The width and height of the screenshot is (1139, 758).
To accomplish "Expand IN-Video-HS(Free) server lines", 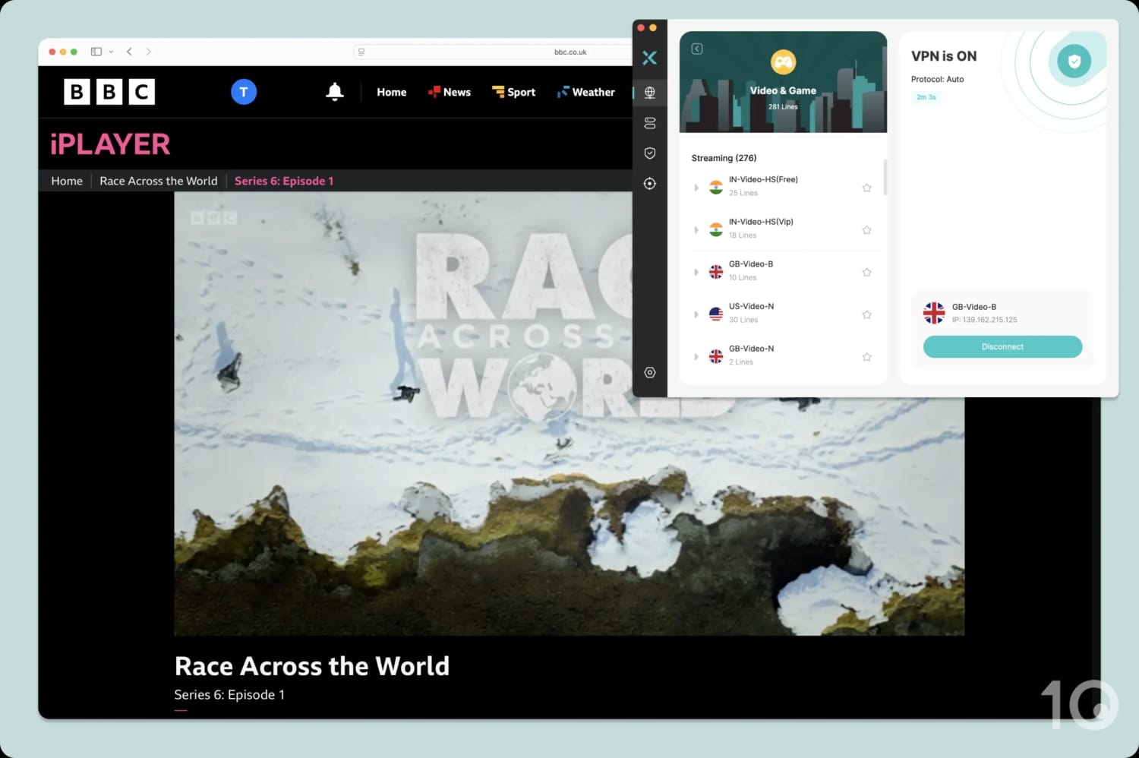I will coord(696,188).
